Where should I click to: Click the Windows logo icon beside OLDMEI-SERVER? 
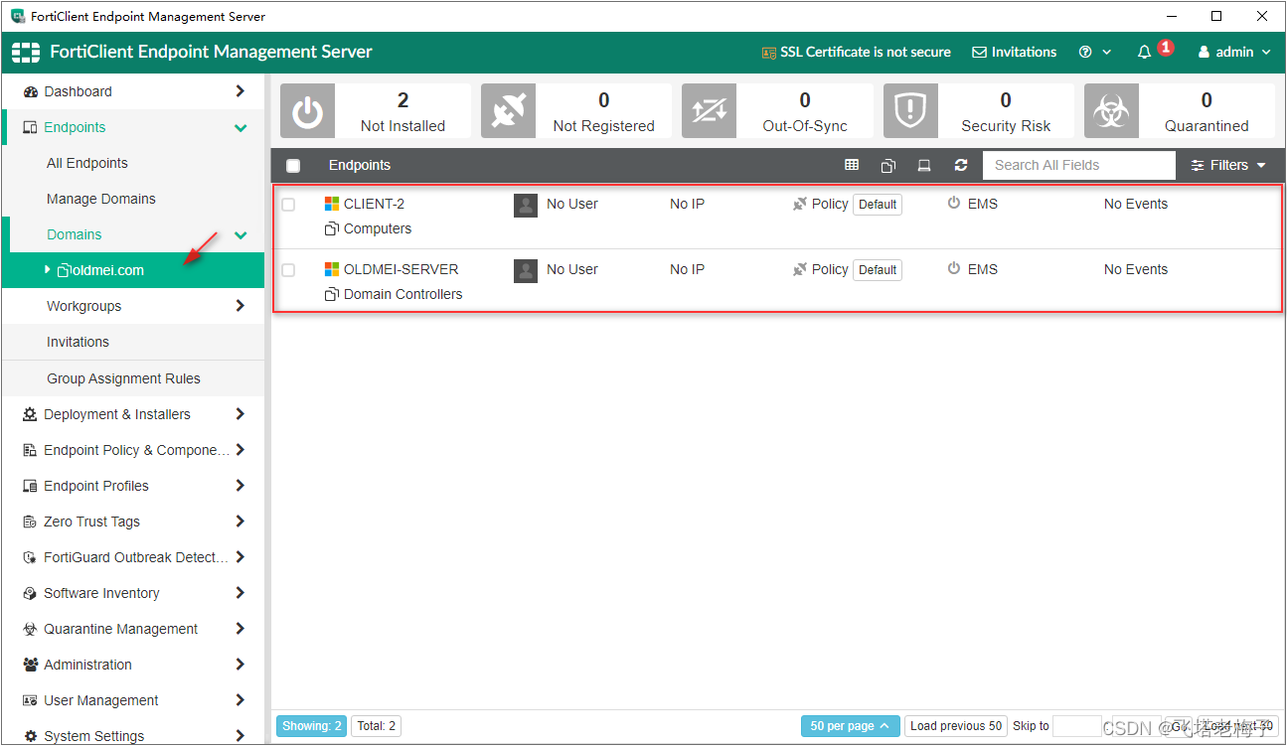point(332,269)
